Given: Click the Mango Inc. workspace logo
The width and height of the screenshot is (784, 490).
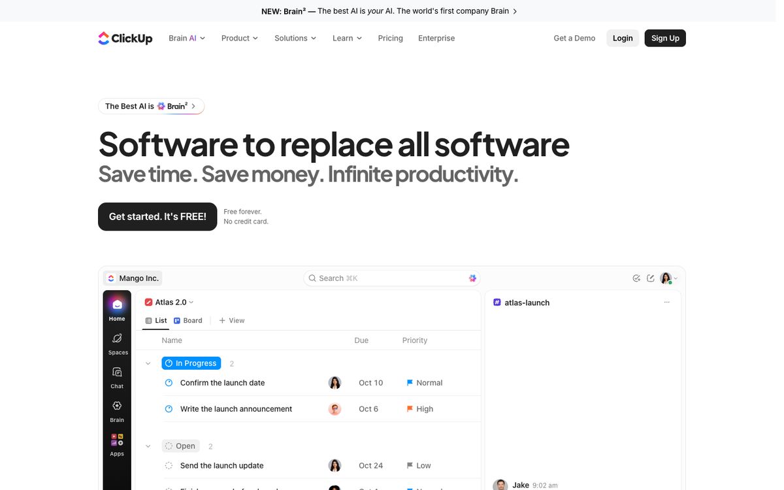Looking at the screenshot, I should [111, 278].
